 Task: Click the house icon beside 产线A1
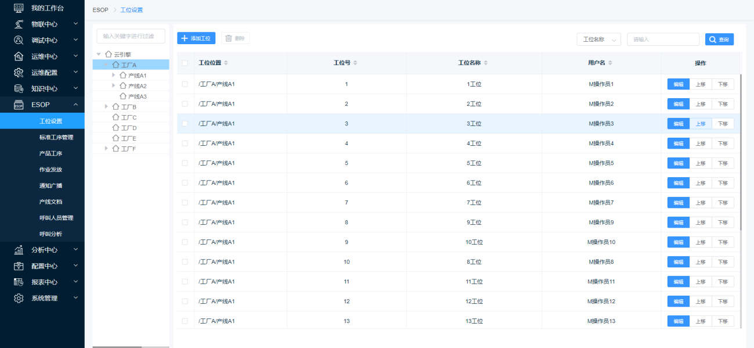pos(123,75)
